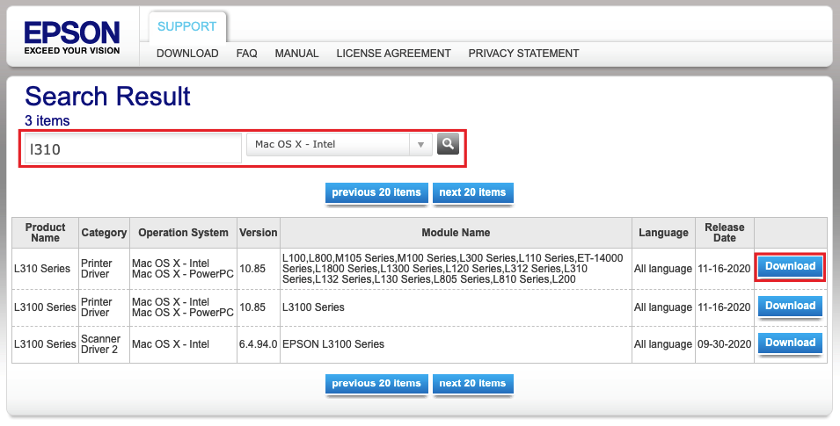The image size is (840, 426).
Task: Download the L3100 Series printer driver
Action: pos(790,307)
